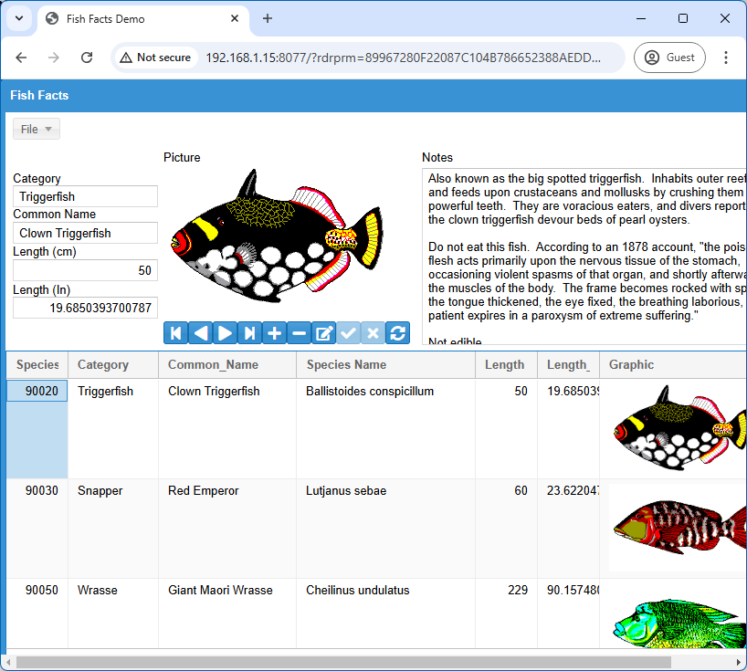This screenshot has height=671, width=747.
Task: Open a new browser tab
Action: pos(268,18)
